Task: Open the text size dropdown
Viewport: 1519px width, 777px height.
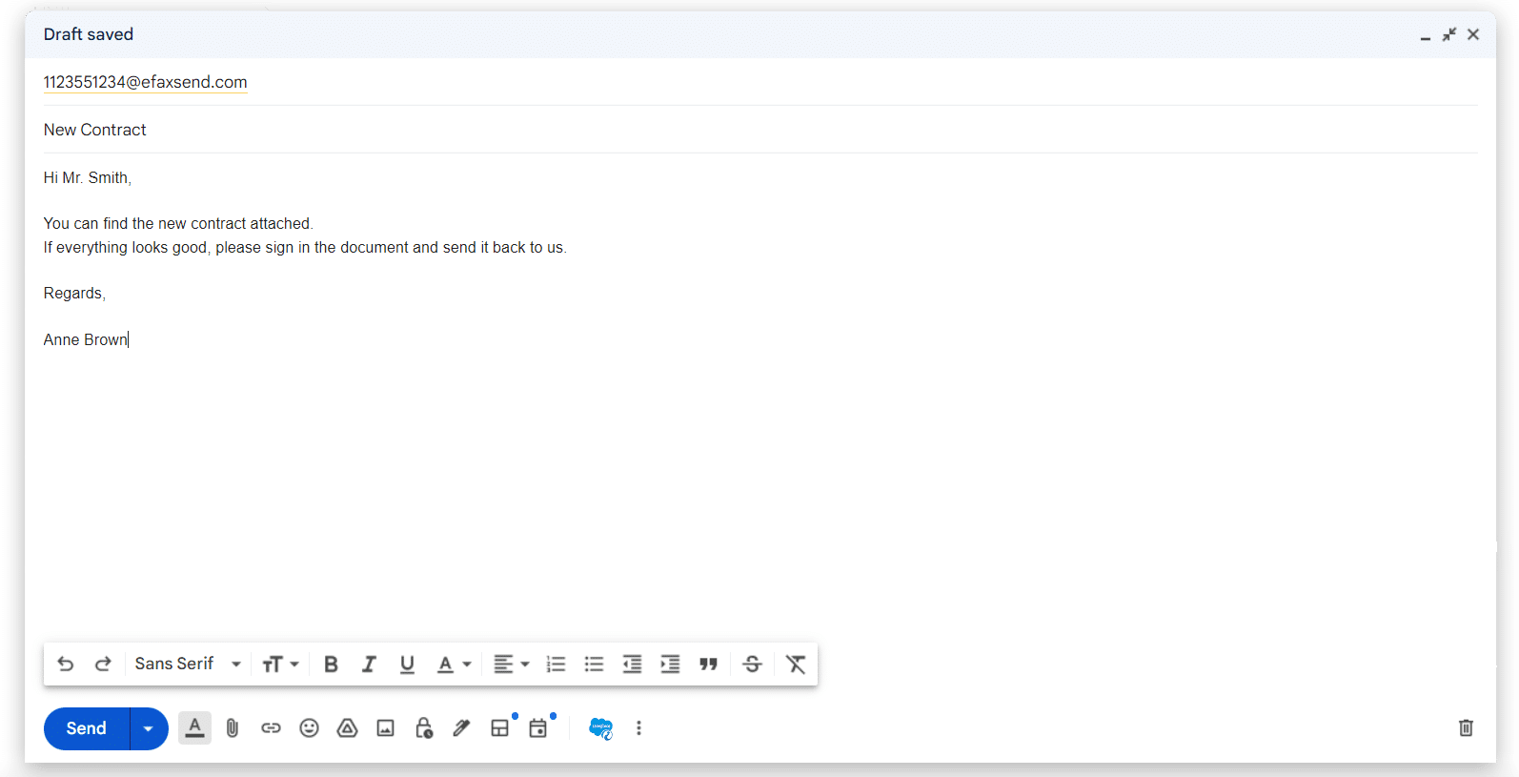Action: 280,664
